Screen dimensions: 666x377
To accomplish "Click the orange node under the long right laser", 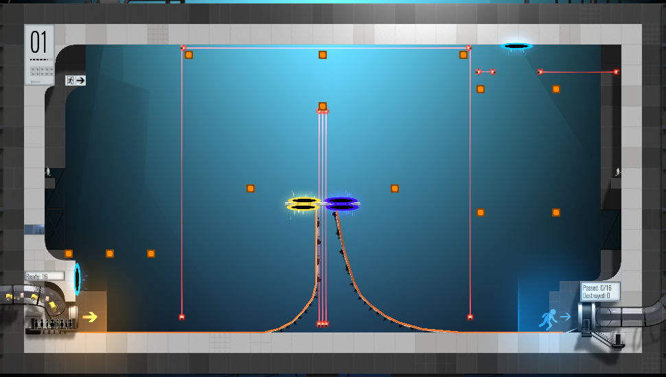I will (x=556, y=89).
